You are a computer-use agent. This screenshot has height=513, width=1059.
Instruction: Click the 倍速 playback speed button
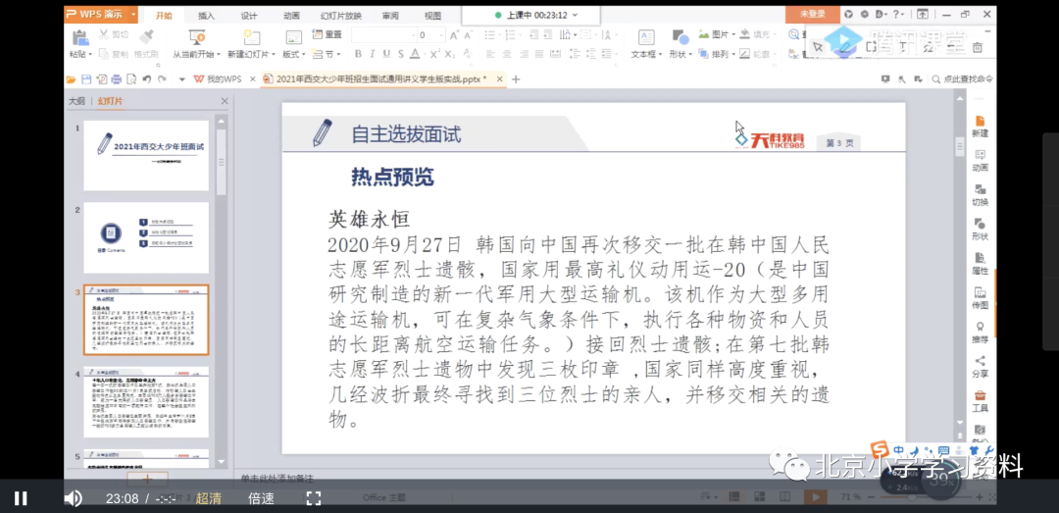(261, 499)
